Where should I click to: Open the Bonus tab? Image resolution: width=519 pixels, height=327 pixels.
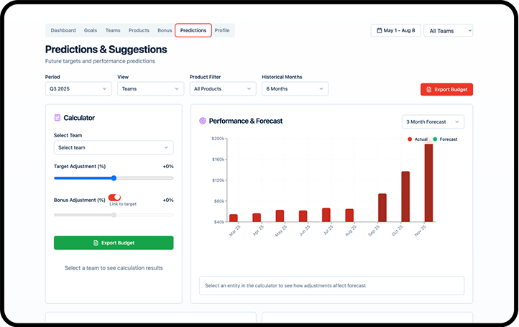point(165,30)
